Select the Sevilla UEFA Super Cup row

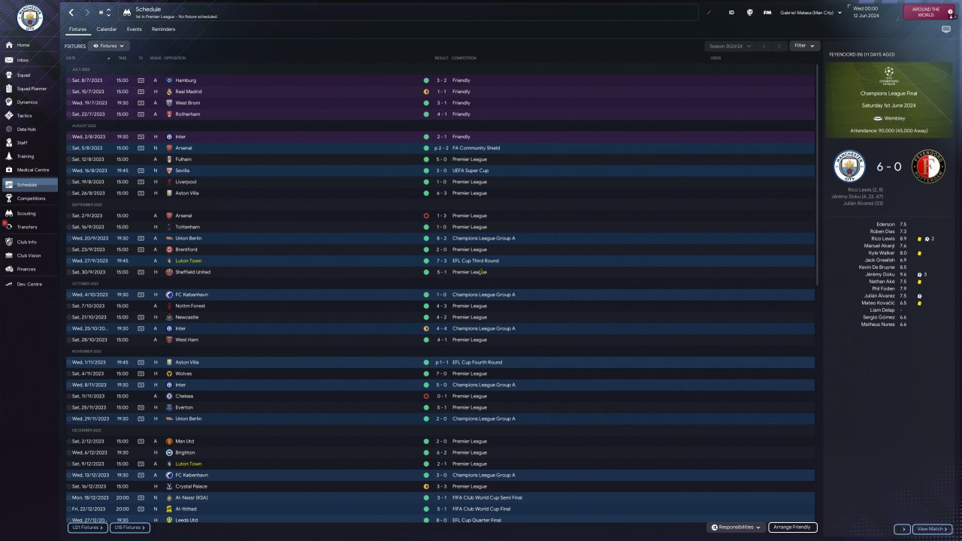tap(440, 171)
